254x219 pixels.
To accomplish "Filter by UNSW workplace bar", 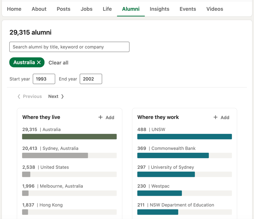I will coord(184,137).
